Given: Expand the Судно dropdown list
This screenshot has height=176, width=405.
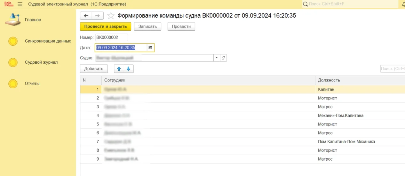Looking at the screenshot, I should [x=217, y=58].
